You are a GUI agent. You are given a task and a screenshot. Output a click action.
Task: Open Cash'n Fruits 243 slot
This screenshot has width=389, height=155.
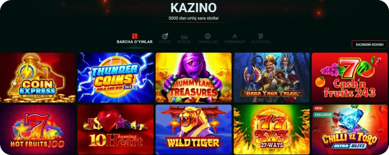pos(350,77)
